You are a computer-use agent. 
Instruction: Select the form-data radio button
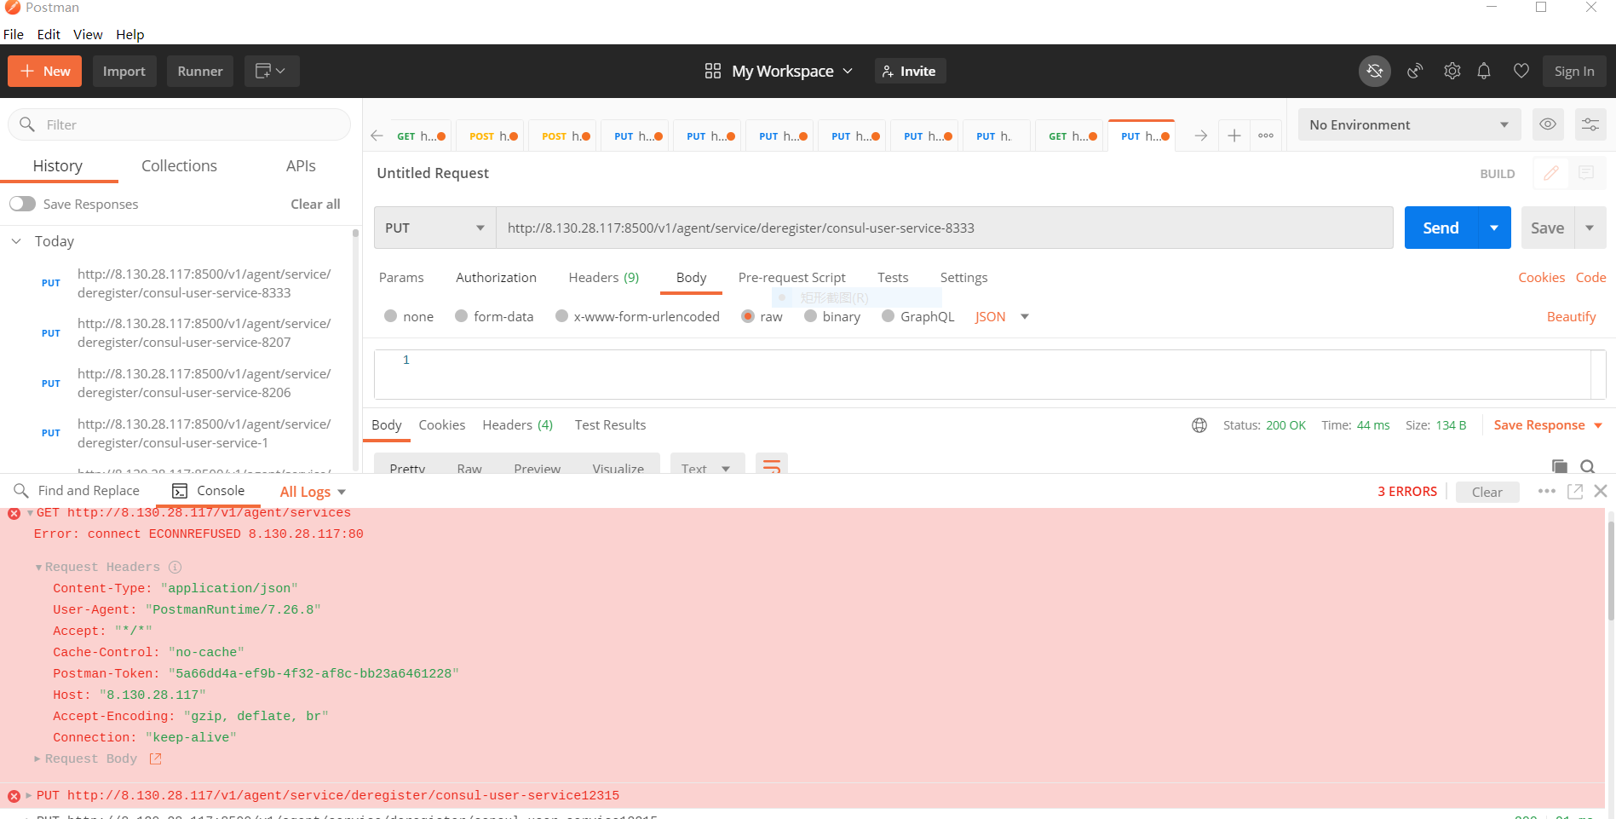[x=462, y=316]
